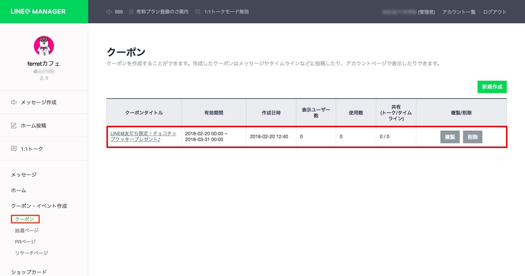
Task: Open the PRページ submenu item
Action: (x=25, y=241)
